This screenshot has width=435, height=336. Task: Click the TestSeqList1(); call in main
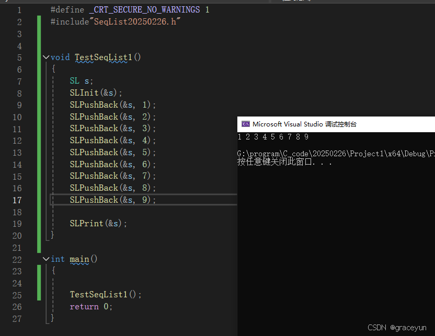pos(106,294)
